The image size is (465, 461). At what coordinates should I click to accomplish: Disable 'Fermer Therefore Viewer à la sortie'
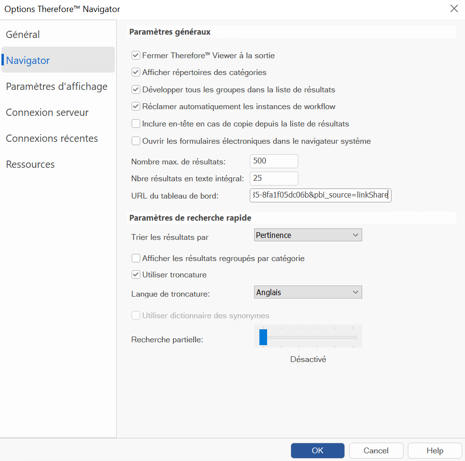pos(136,55)
